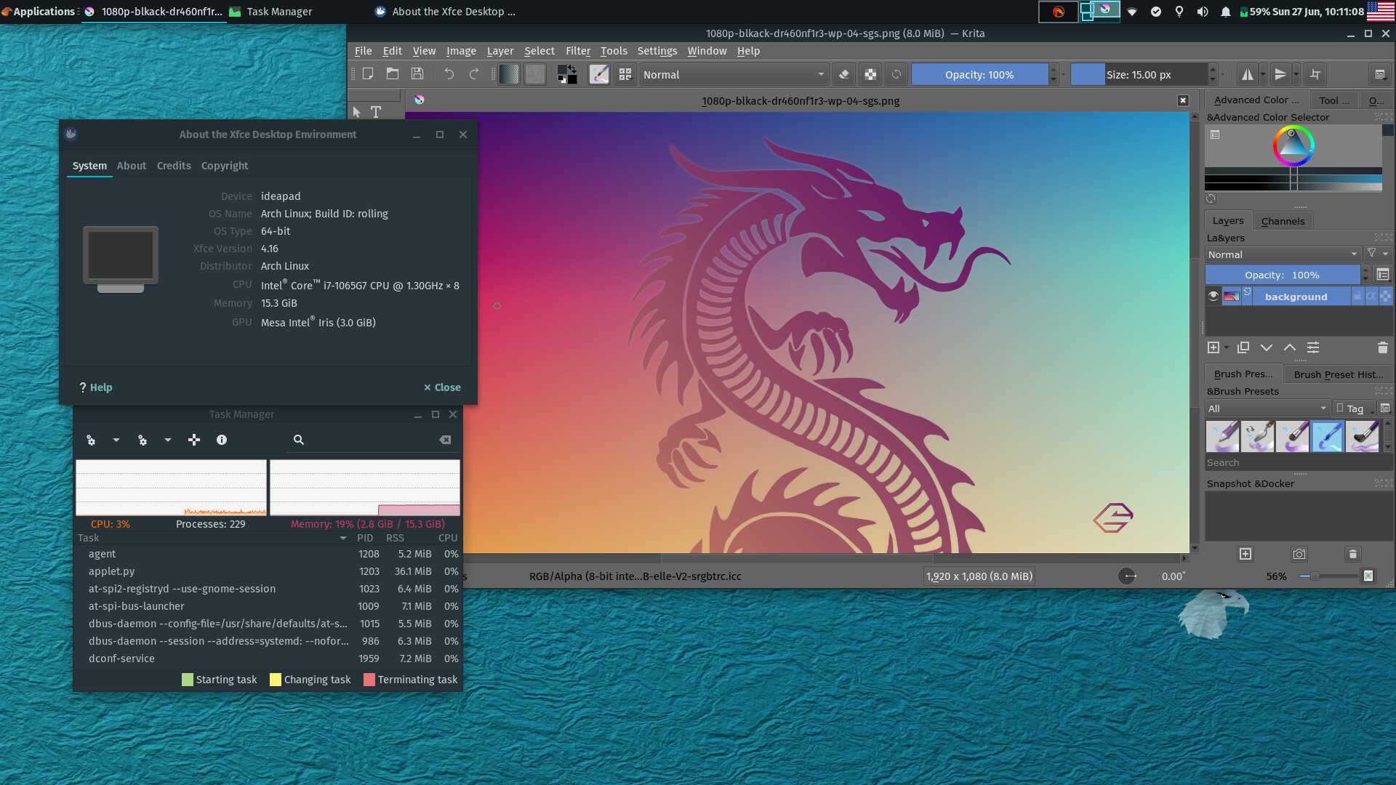
Task: Open the Filter menu
Action: click(577, 51)
